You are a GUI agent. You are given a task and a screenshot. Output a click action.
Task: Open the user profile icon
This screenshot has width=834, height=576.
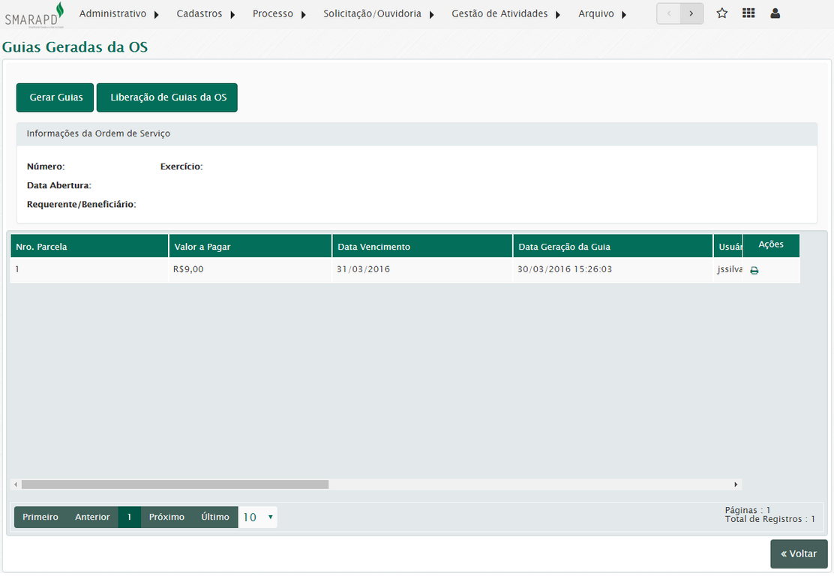(x=775, y=13)
